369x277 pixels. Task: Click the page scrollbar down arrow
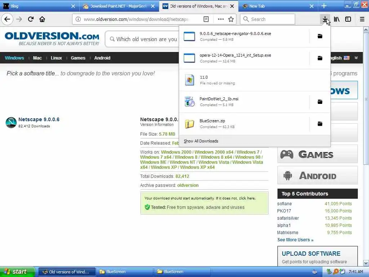[366, 263]
